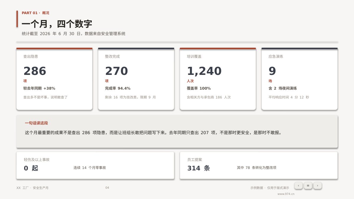Click 连续 14 个月零事故 text

tap(90, 167)
